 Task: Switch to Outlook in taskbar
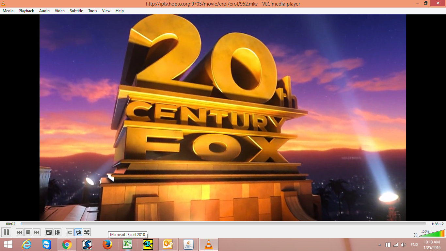tap(168, 244)
